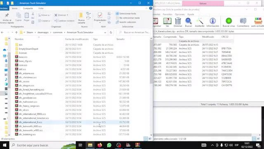
Task: Select dlc_kenworth_w900.scs file
Action: (x=31, y=130)
